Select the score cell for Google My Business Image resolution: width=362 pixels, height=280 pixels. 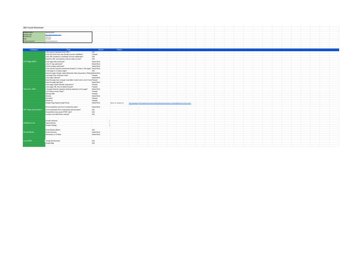(x=101, y=141)
